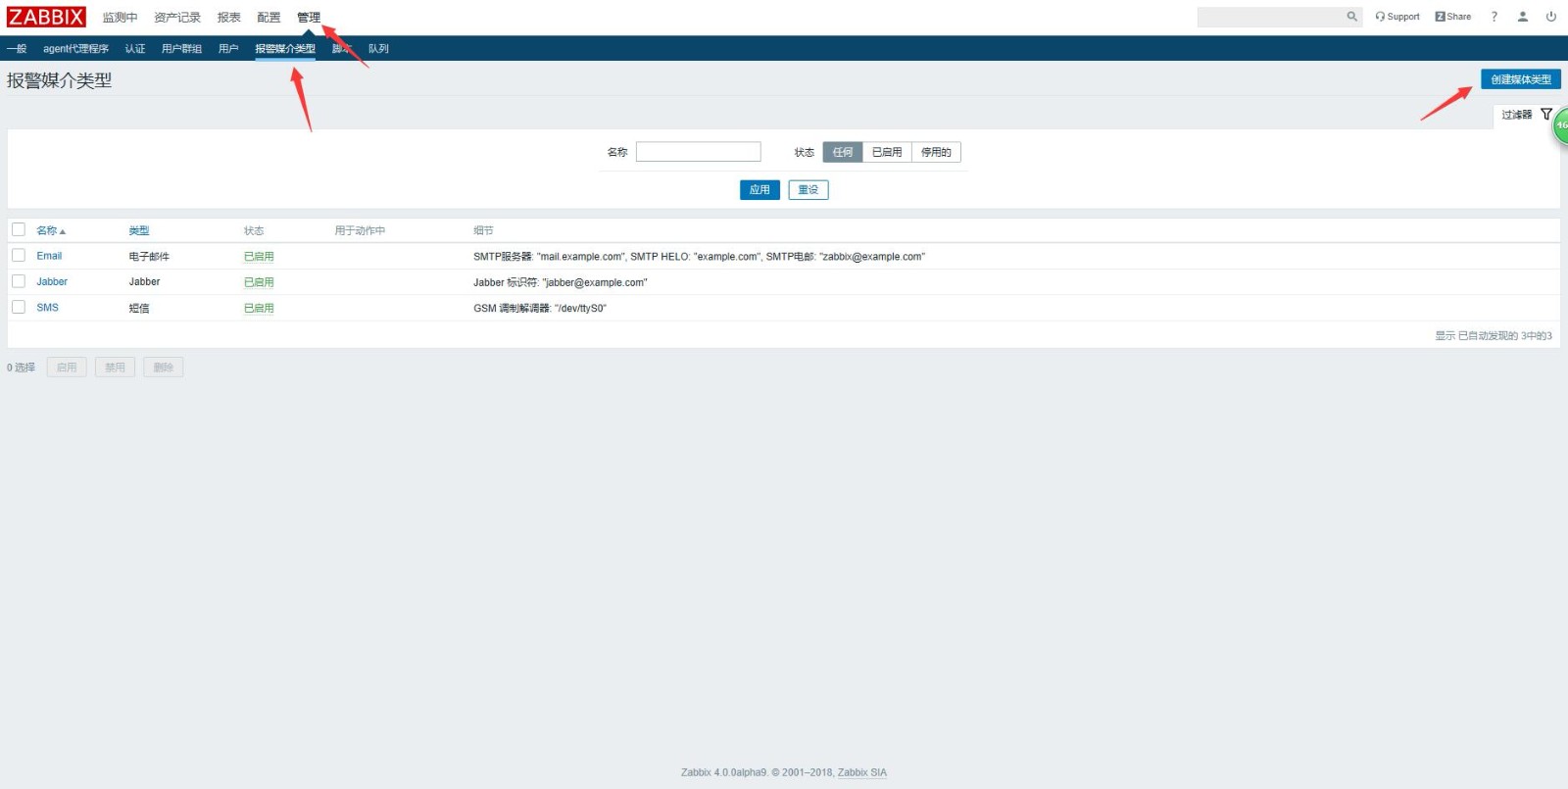Viewport: 1568px width, 789px height.
Task: Click the Email SMTP details text
Action: pos(699,257)
